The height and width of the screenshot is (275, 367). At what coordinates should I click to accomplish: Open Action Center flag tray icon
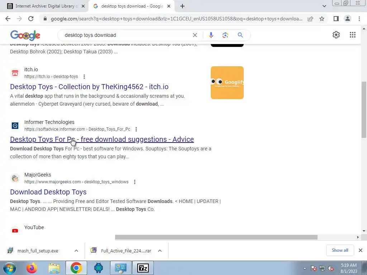pos(314,269)
